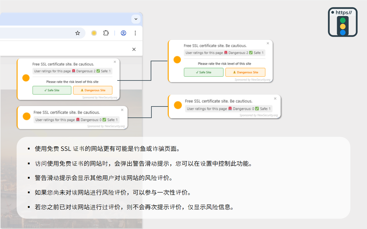
Task: Select Dangerous Site in the left rating popup
Action: click(x=93, y=90)
